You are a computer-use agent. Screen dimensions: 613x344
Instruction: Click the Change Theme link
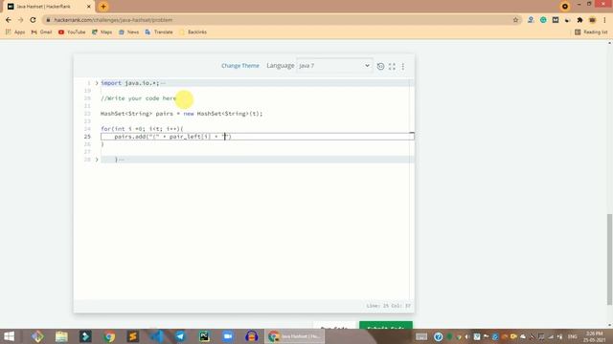(240, 66)
